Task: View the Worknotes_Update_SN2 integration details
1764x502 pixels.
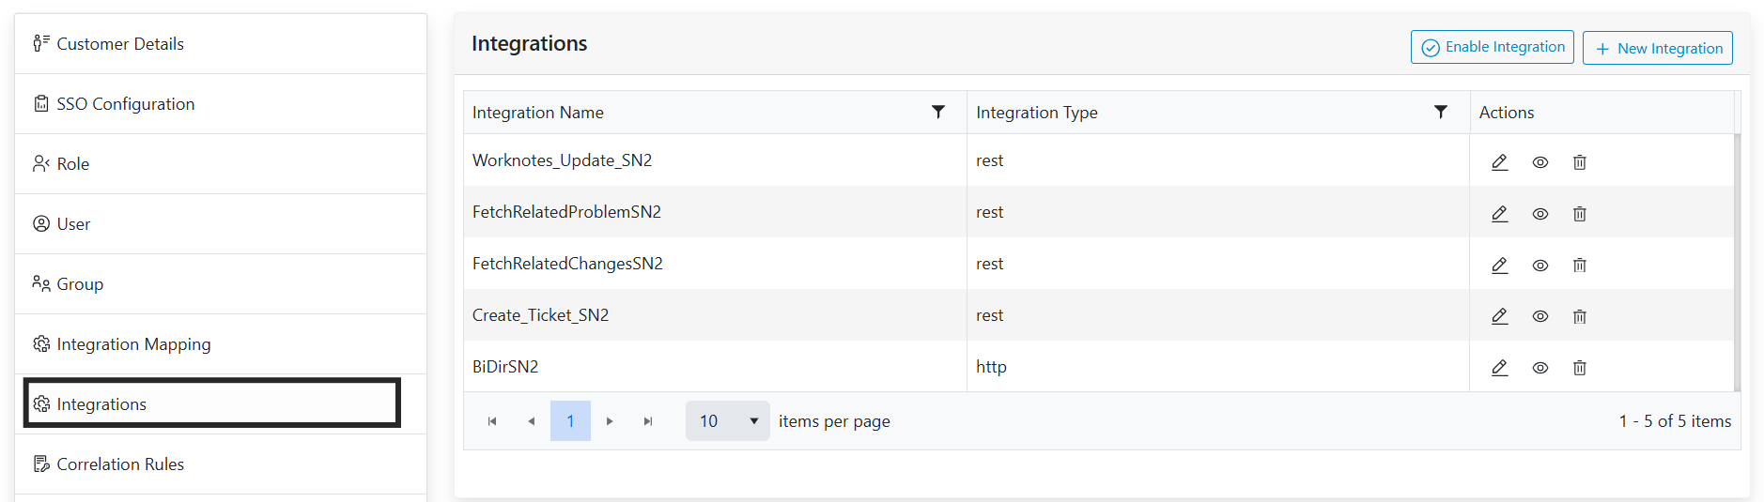Action: (x=1540, y=162)
